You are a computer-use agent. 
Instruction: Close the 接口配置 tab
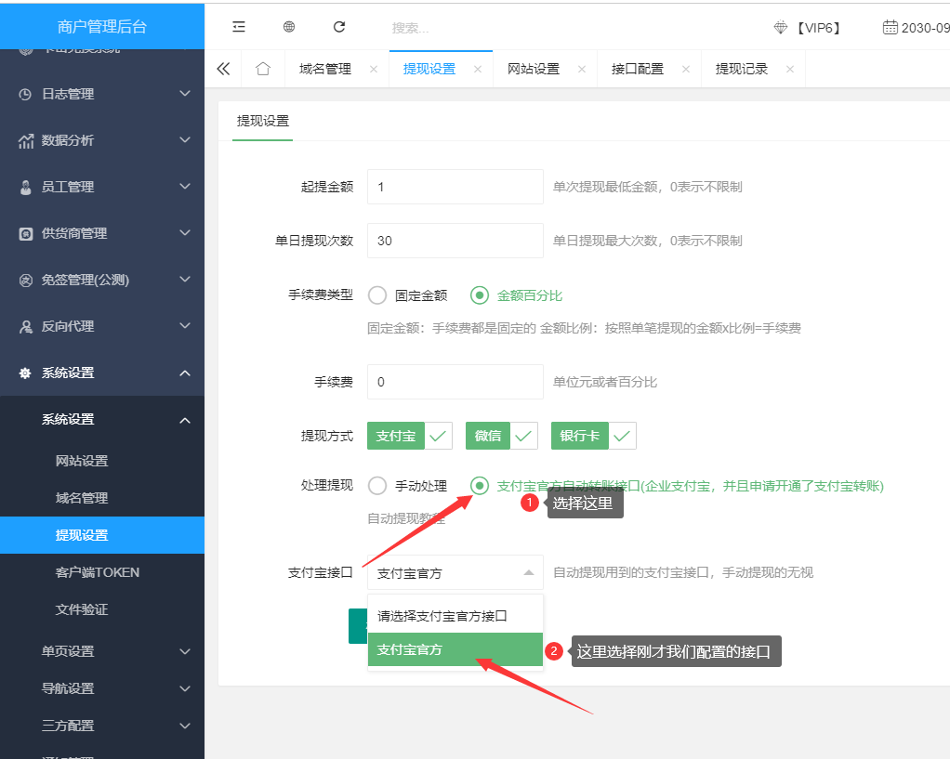(x=686, y=69)
